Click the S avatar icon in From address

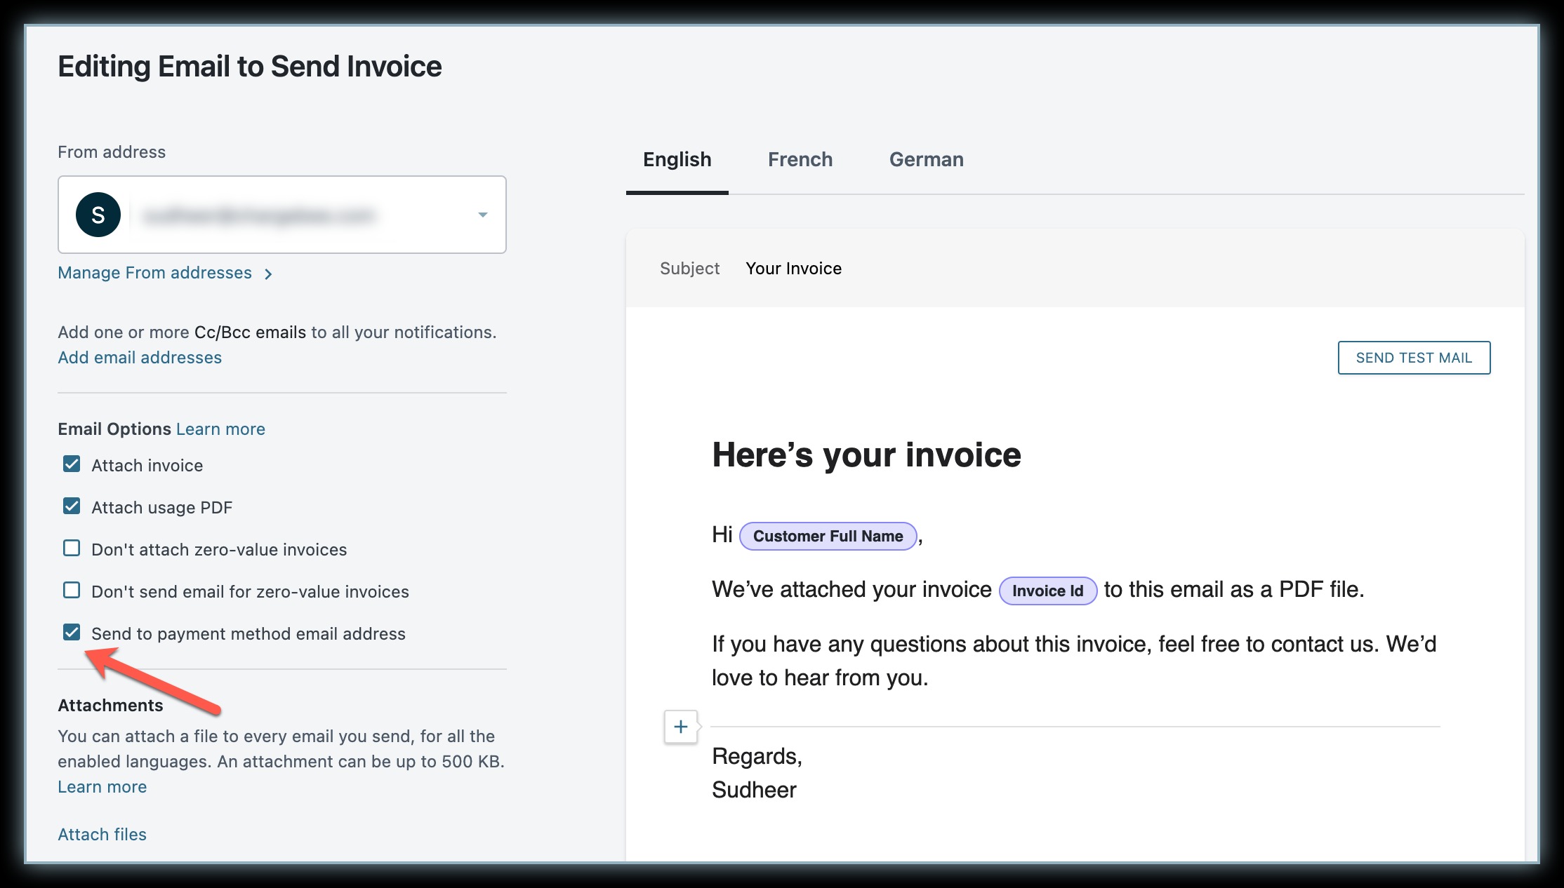(x=98, y=215)
